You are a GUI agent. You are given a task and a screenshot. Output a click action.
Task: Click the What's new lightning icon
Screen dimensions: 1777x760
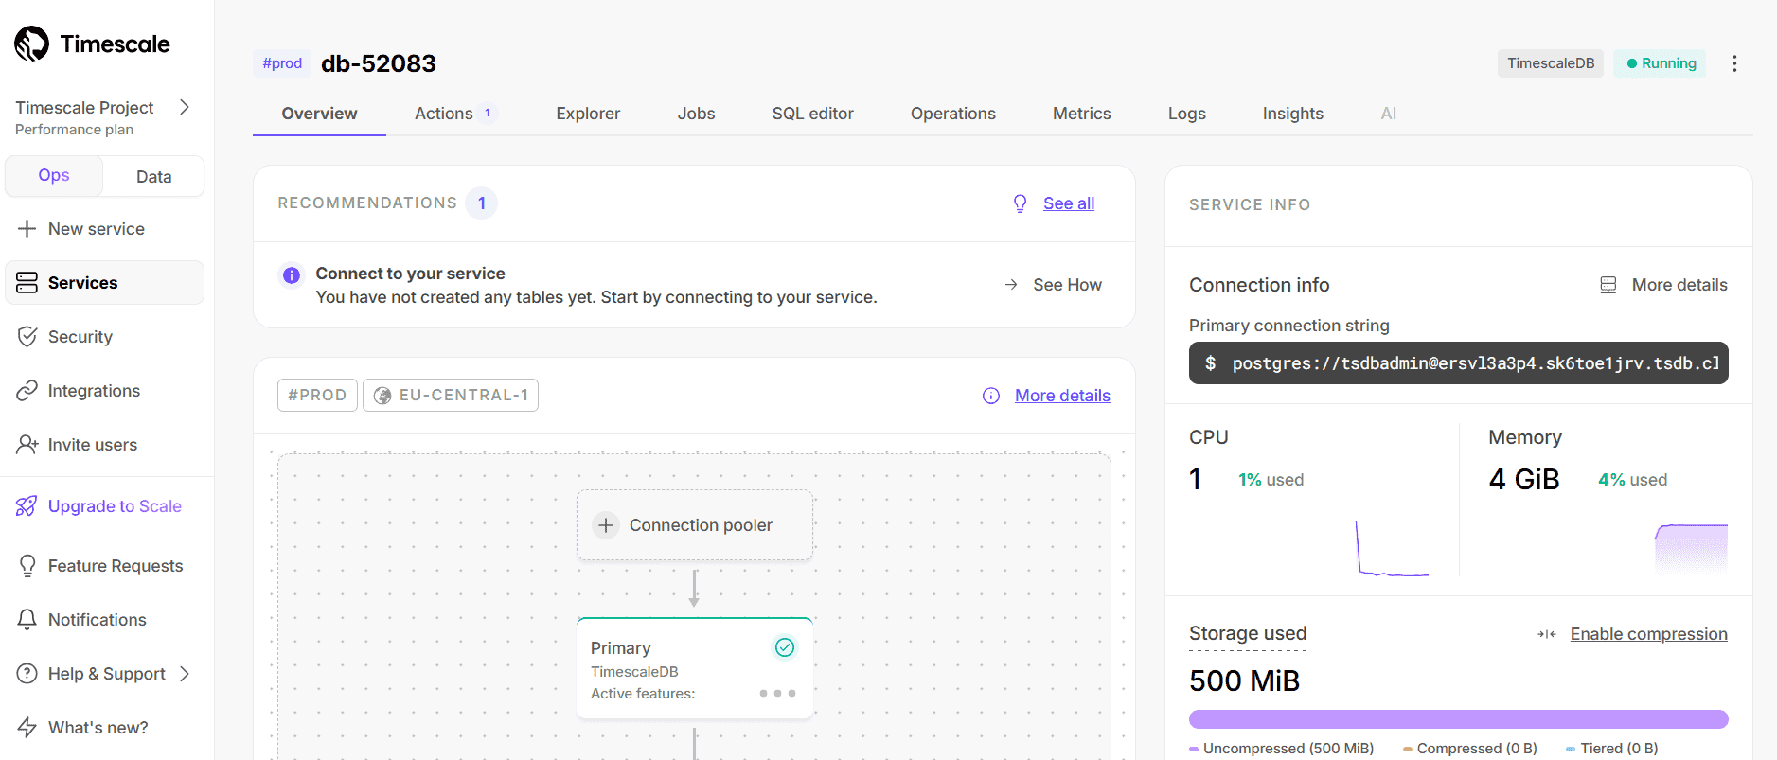pos(27,727)
